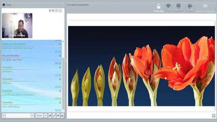217x122 pixels.
Task: Click the text size T icon
Action: click(57, 11)
